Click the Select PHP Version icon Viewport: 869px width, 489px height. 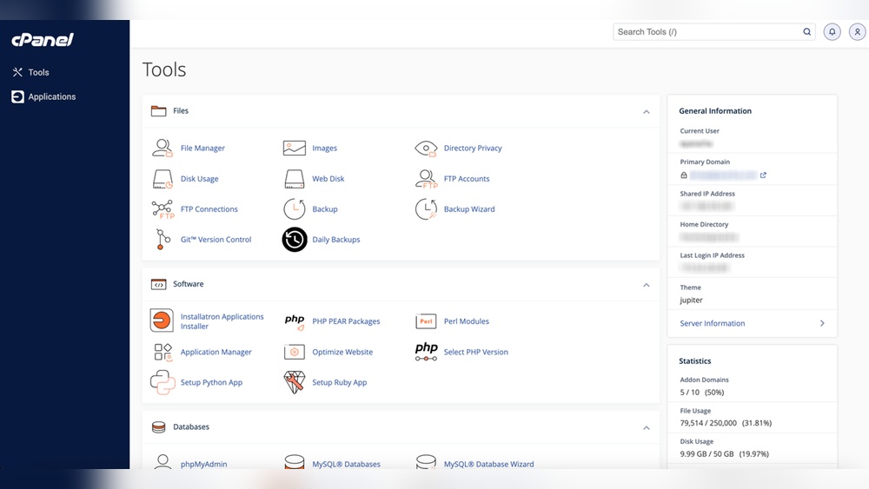point(426,352)
